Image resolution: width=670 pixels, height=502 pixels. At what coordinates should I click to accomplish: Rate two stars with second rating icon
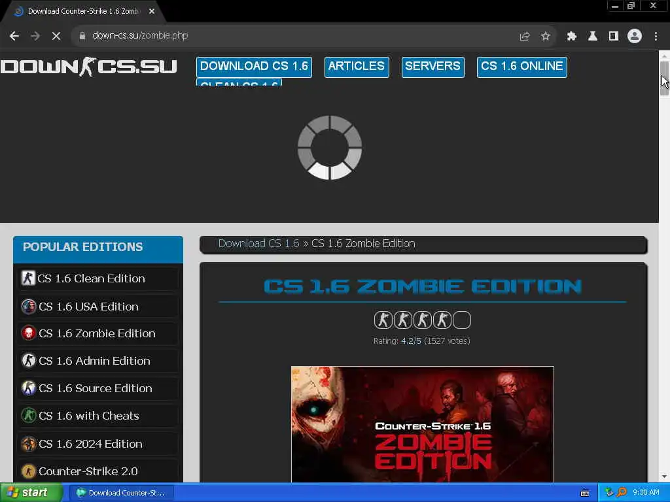click(x=403, y=320)
